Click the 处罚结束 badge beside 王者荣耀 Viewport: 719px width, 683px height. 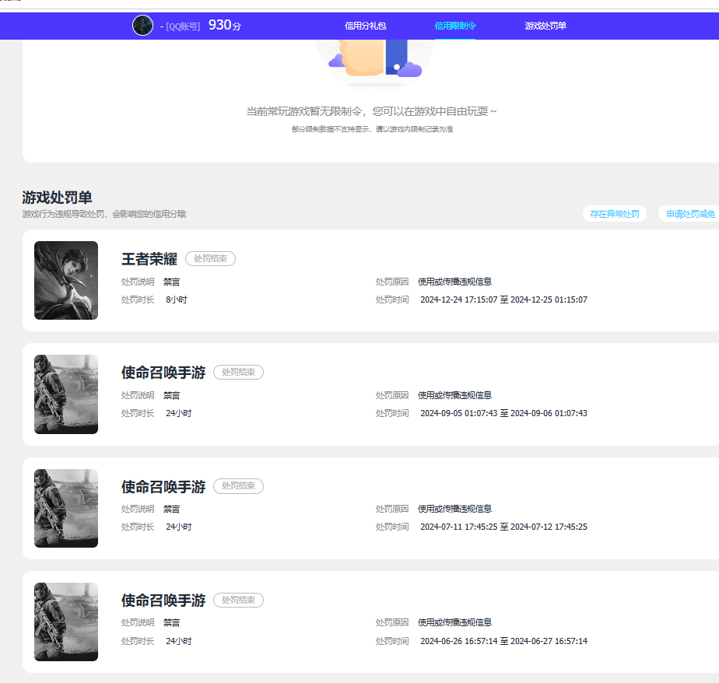click(210, 258)
